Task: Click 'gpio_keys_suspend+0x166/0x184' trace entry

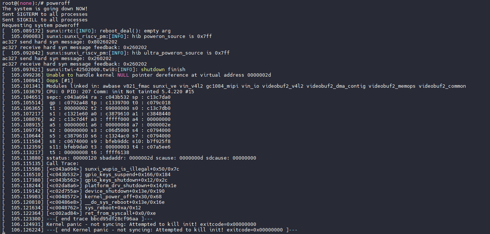Action: (x=127, y=175)
